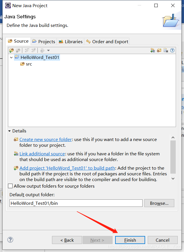The width and height of the screenshot is (184, 252).
Task: Switch to the Order and Export tab
Action: point(107,42)
